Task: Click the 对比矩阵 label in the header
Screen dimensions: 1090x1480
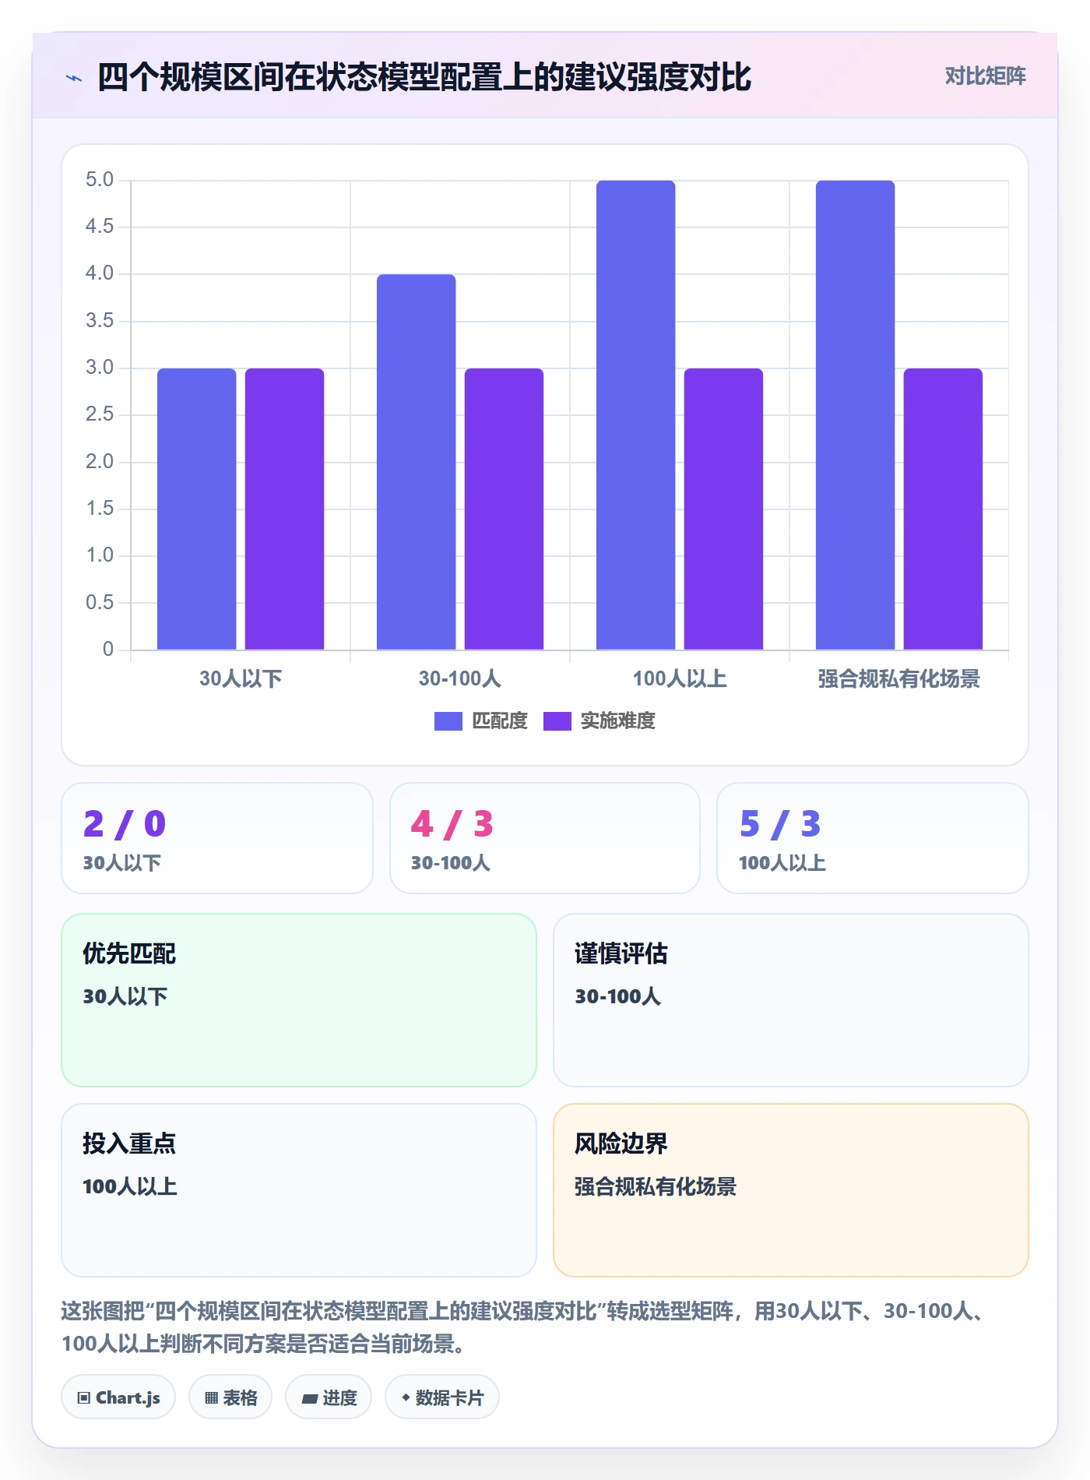Action: 985,76
